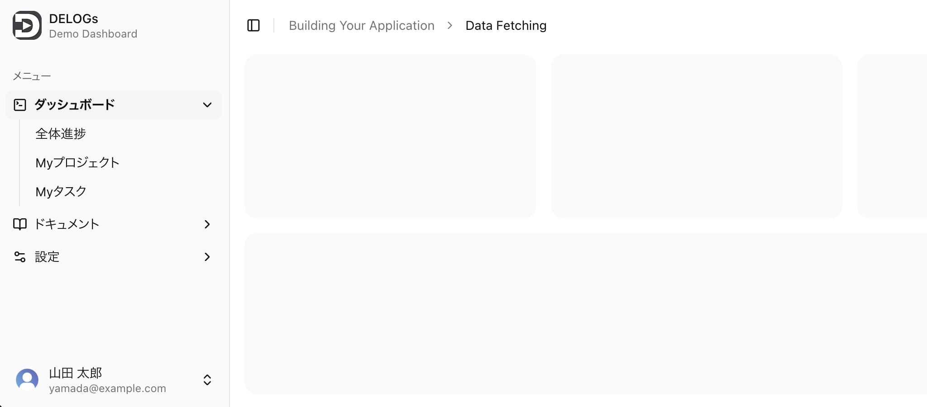This screenshot has height=407, width=927.
Task: Click the DELOGs logo icon
Action: (x=27, y=25)
